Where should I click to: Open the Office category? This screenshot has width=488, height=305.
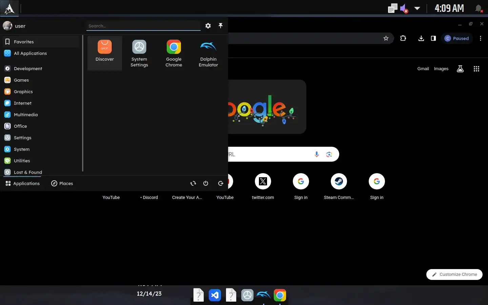pyautogui.click(x=41, y=126)
